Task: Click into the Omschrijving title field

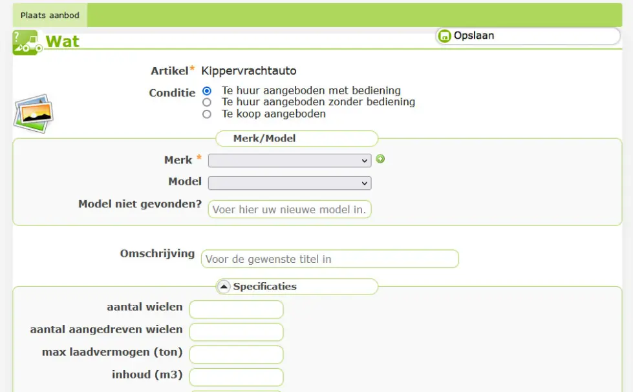Action: coord(330,259)
